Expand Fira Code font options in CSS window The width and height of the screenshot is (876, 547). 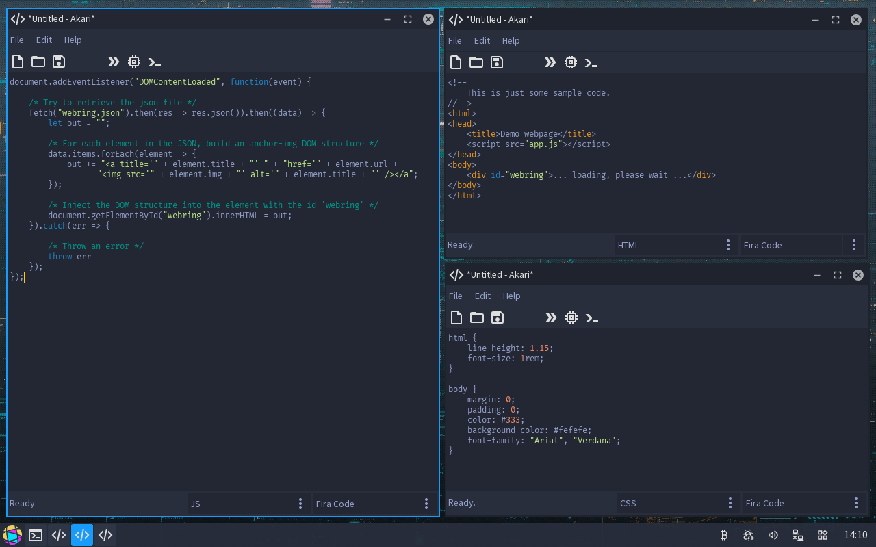click(x=856, y=503)
